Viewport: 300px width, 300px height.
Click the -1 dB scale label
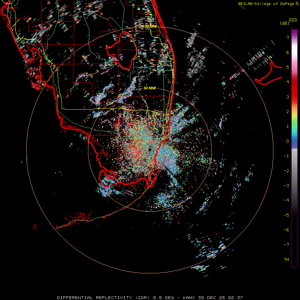[x=286, y=156]
